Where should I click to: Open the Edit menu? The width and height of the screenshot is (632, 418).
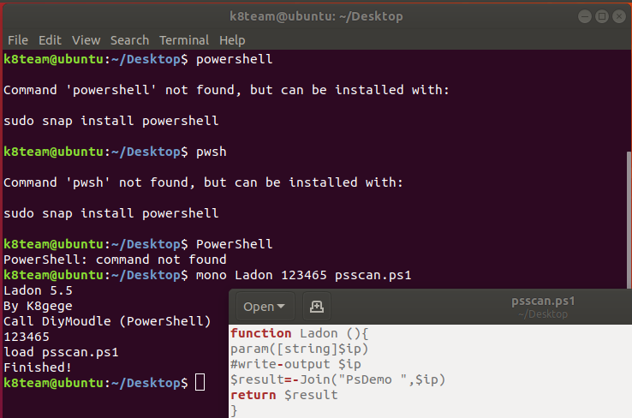(50, 40)
